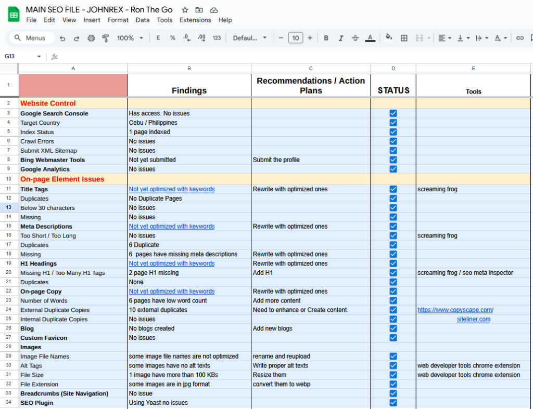Screen dimensions: 533x409
Task: Open the name box dropdown arrow
Action: click(x=39, y=56)
